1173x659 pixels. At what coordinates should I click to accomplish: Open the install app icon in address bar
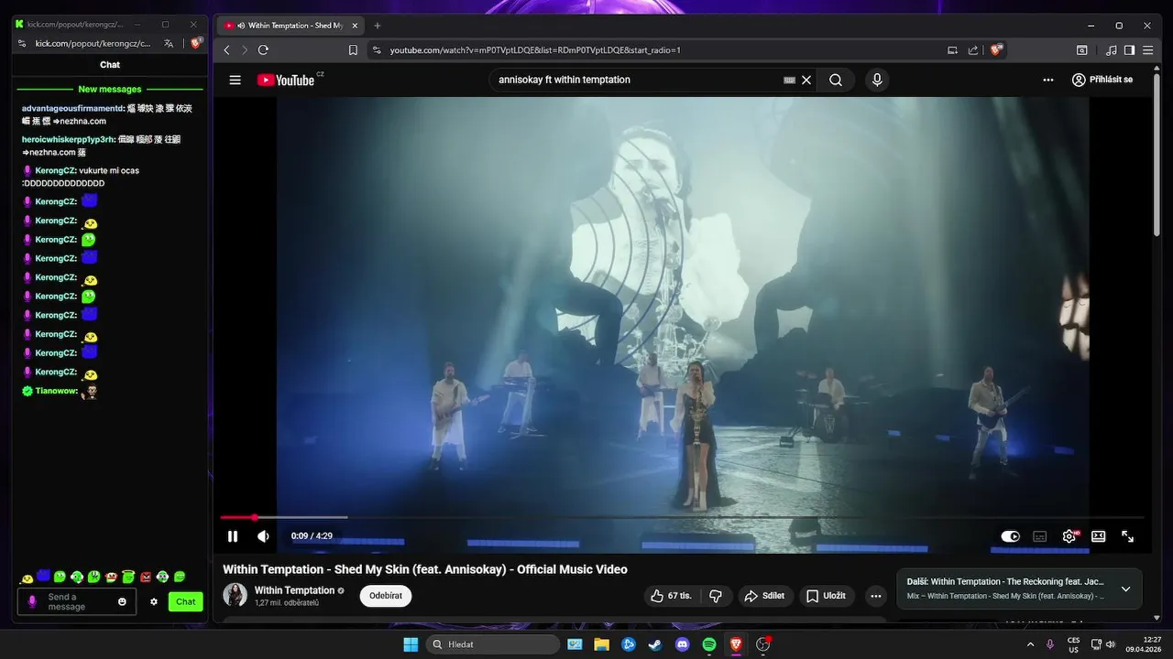[x=952, y=50]
